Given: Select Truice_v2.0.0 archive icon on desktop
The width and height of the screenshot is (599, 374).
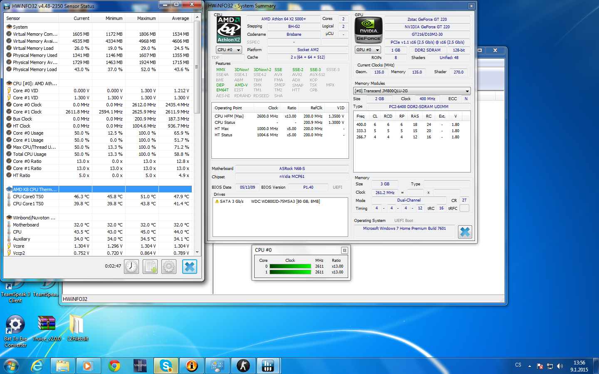Looking at the screenshot, I should coord(47,328).
